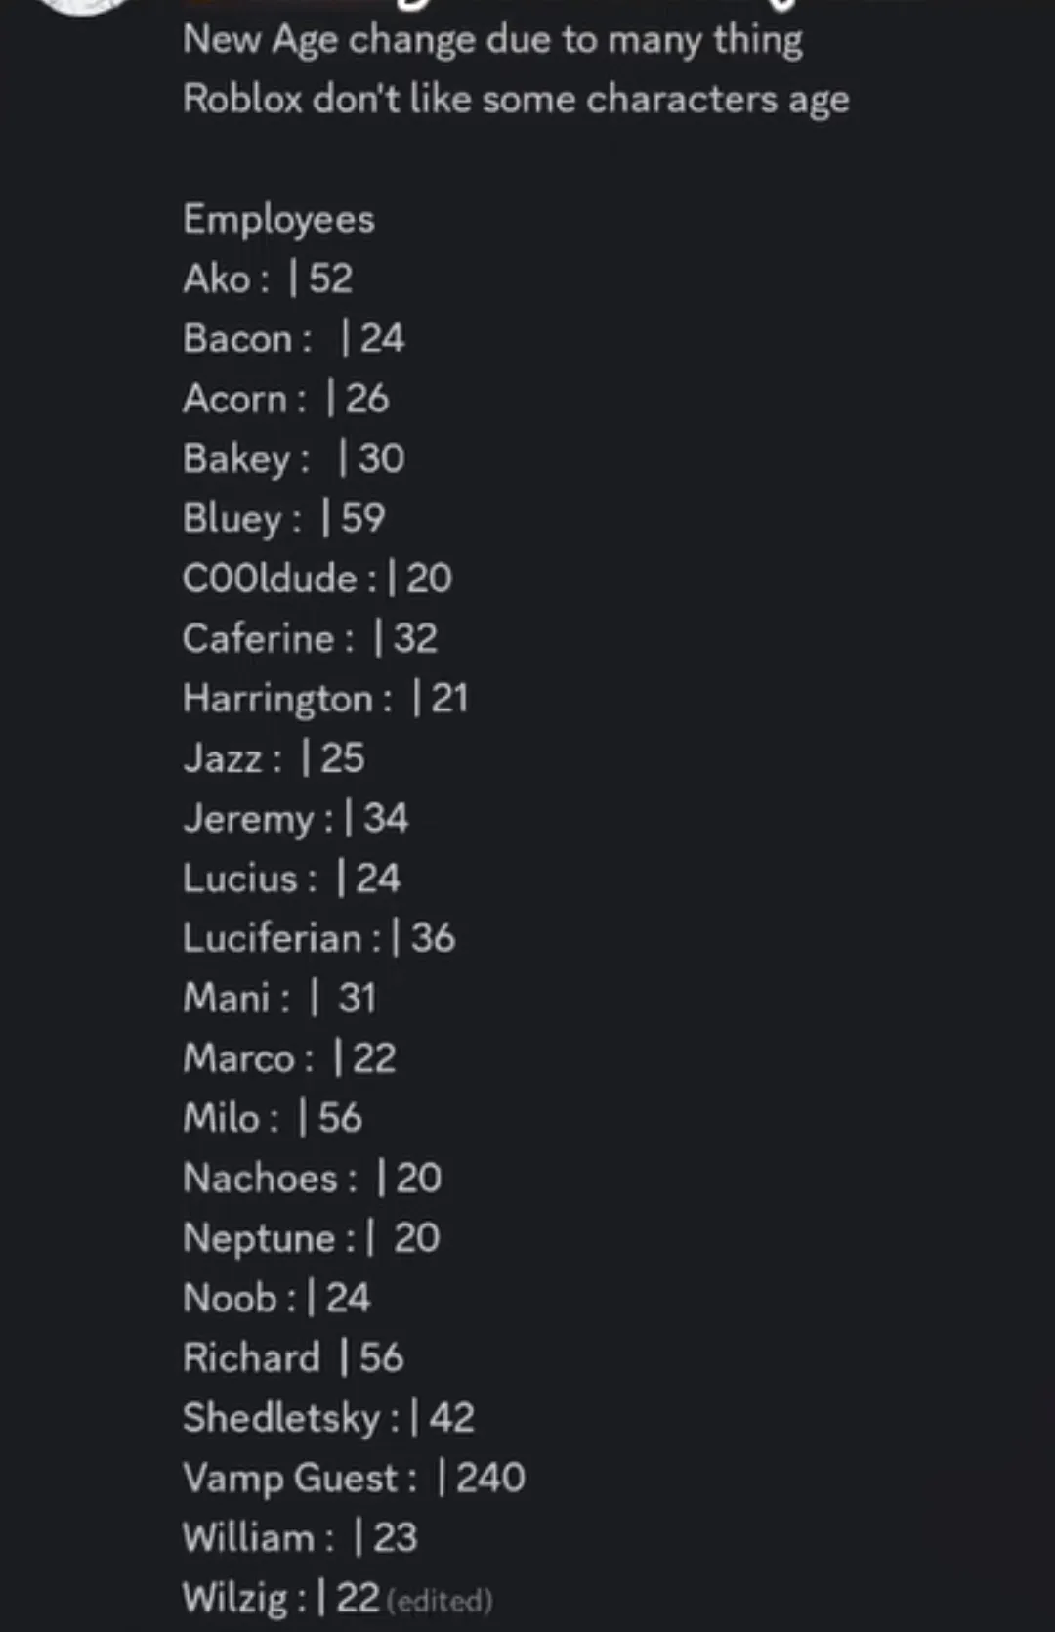The width and height of the screenshot is (1055, 1632).
Task: Click the 'Vamp Guest : | 240' entry
Action: click(354, 1479)
